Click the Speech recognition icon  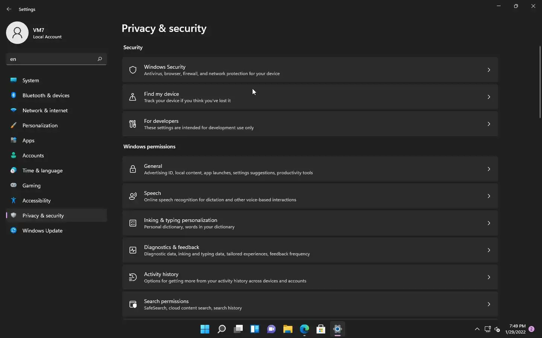133,196
